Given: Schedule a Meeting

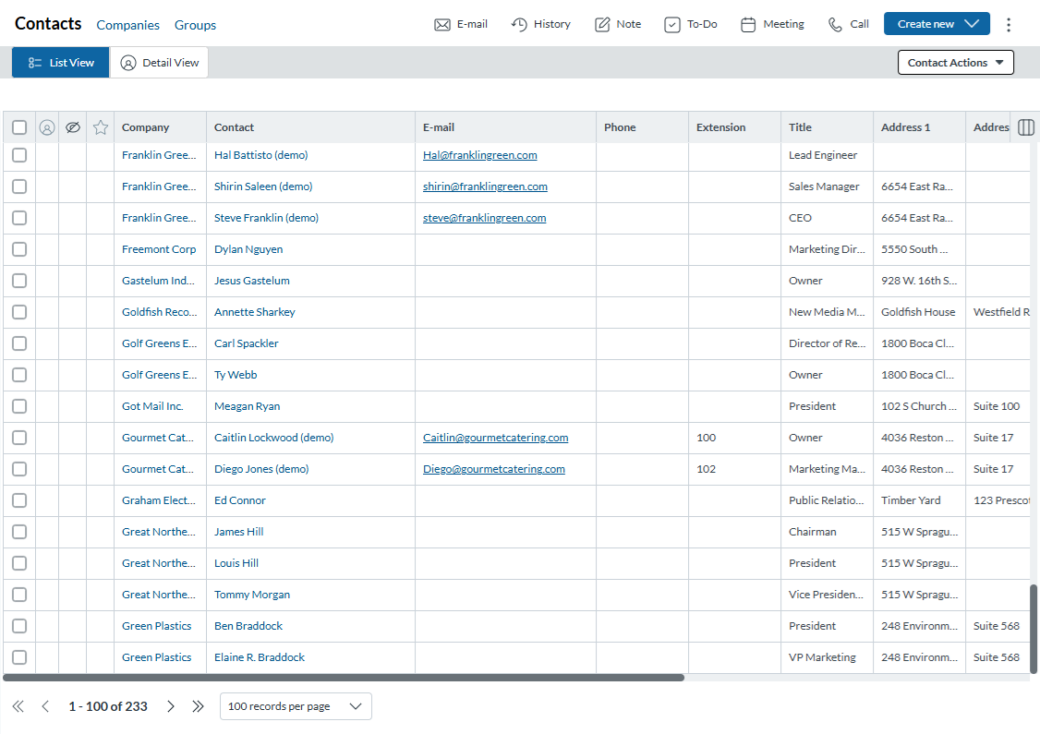Looking at the screenshot, I should 772,24.
